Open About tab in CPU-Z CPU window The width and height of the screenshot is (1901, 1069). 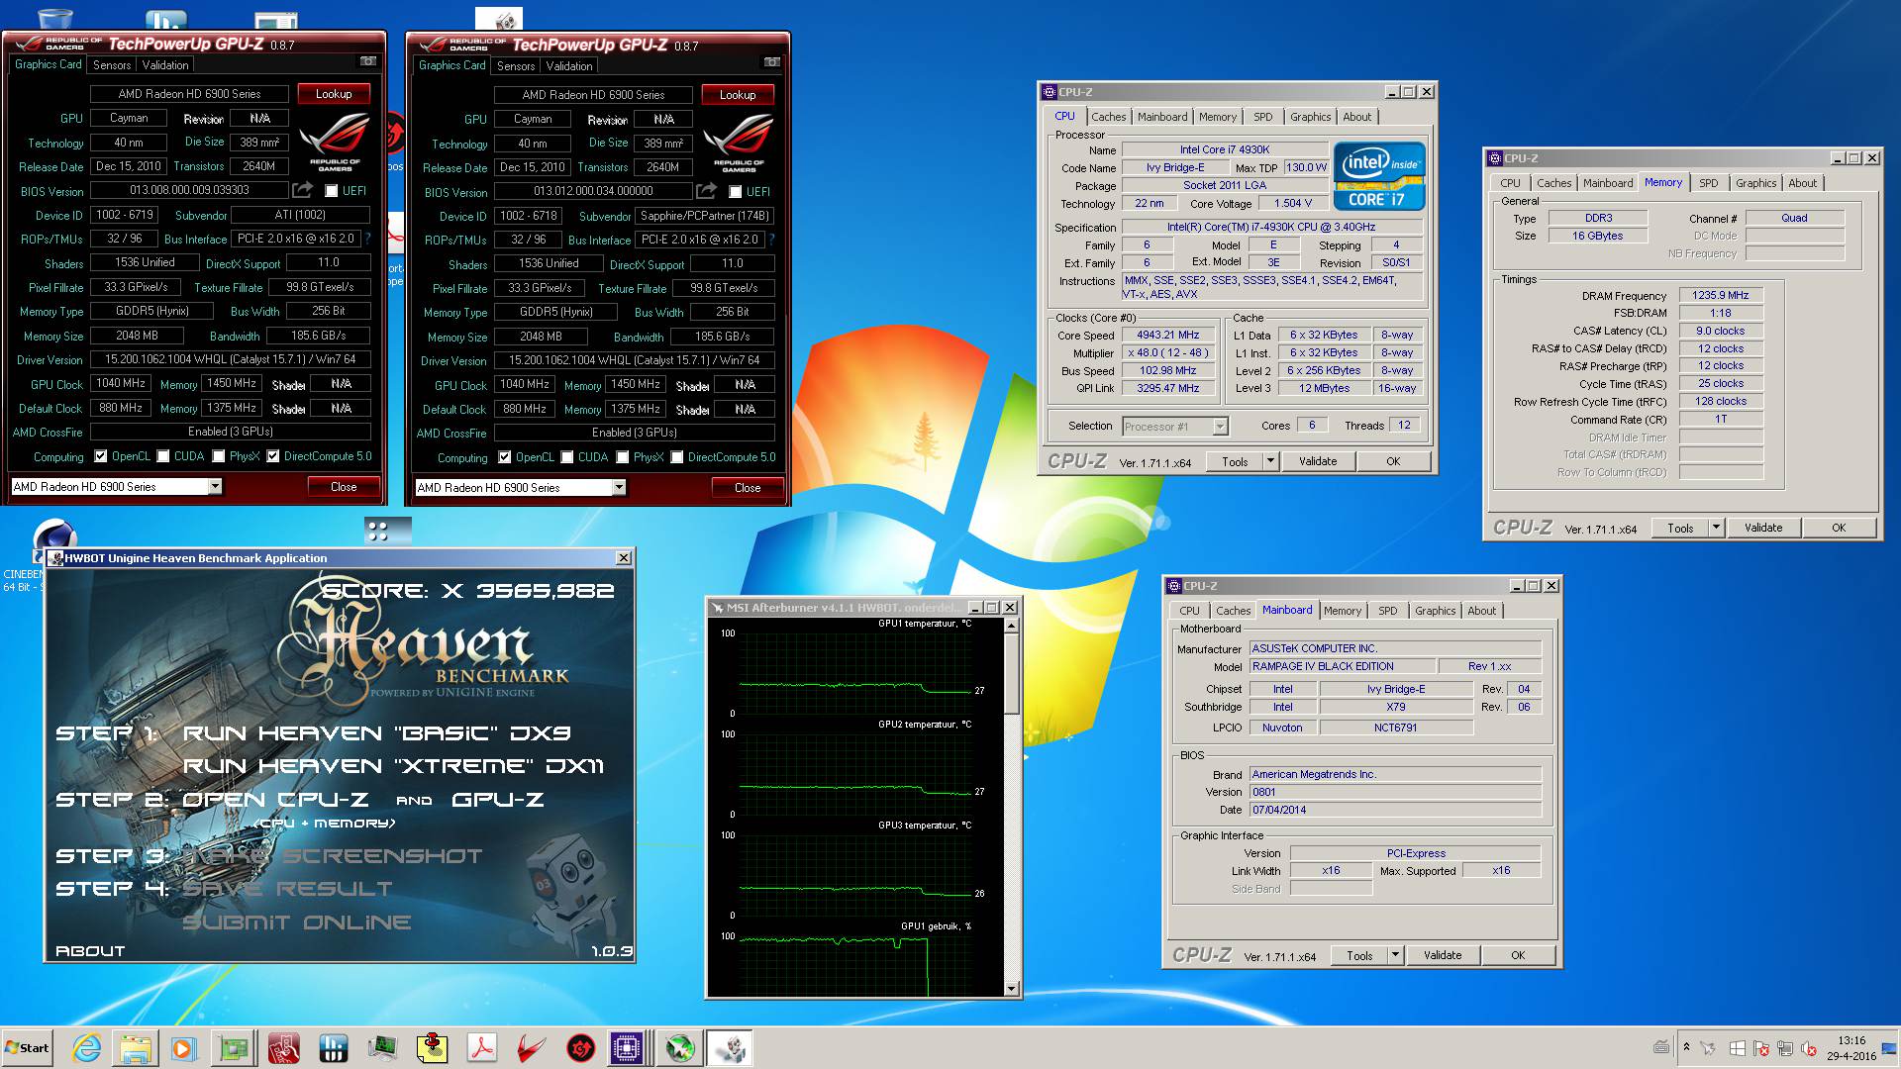(x=1357, y=117)
